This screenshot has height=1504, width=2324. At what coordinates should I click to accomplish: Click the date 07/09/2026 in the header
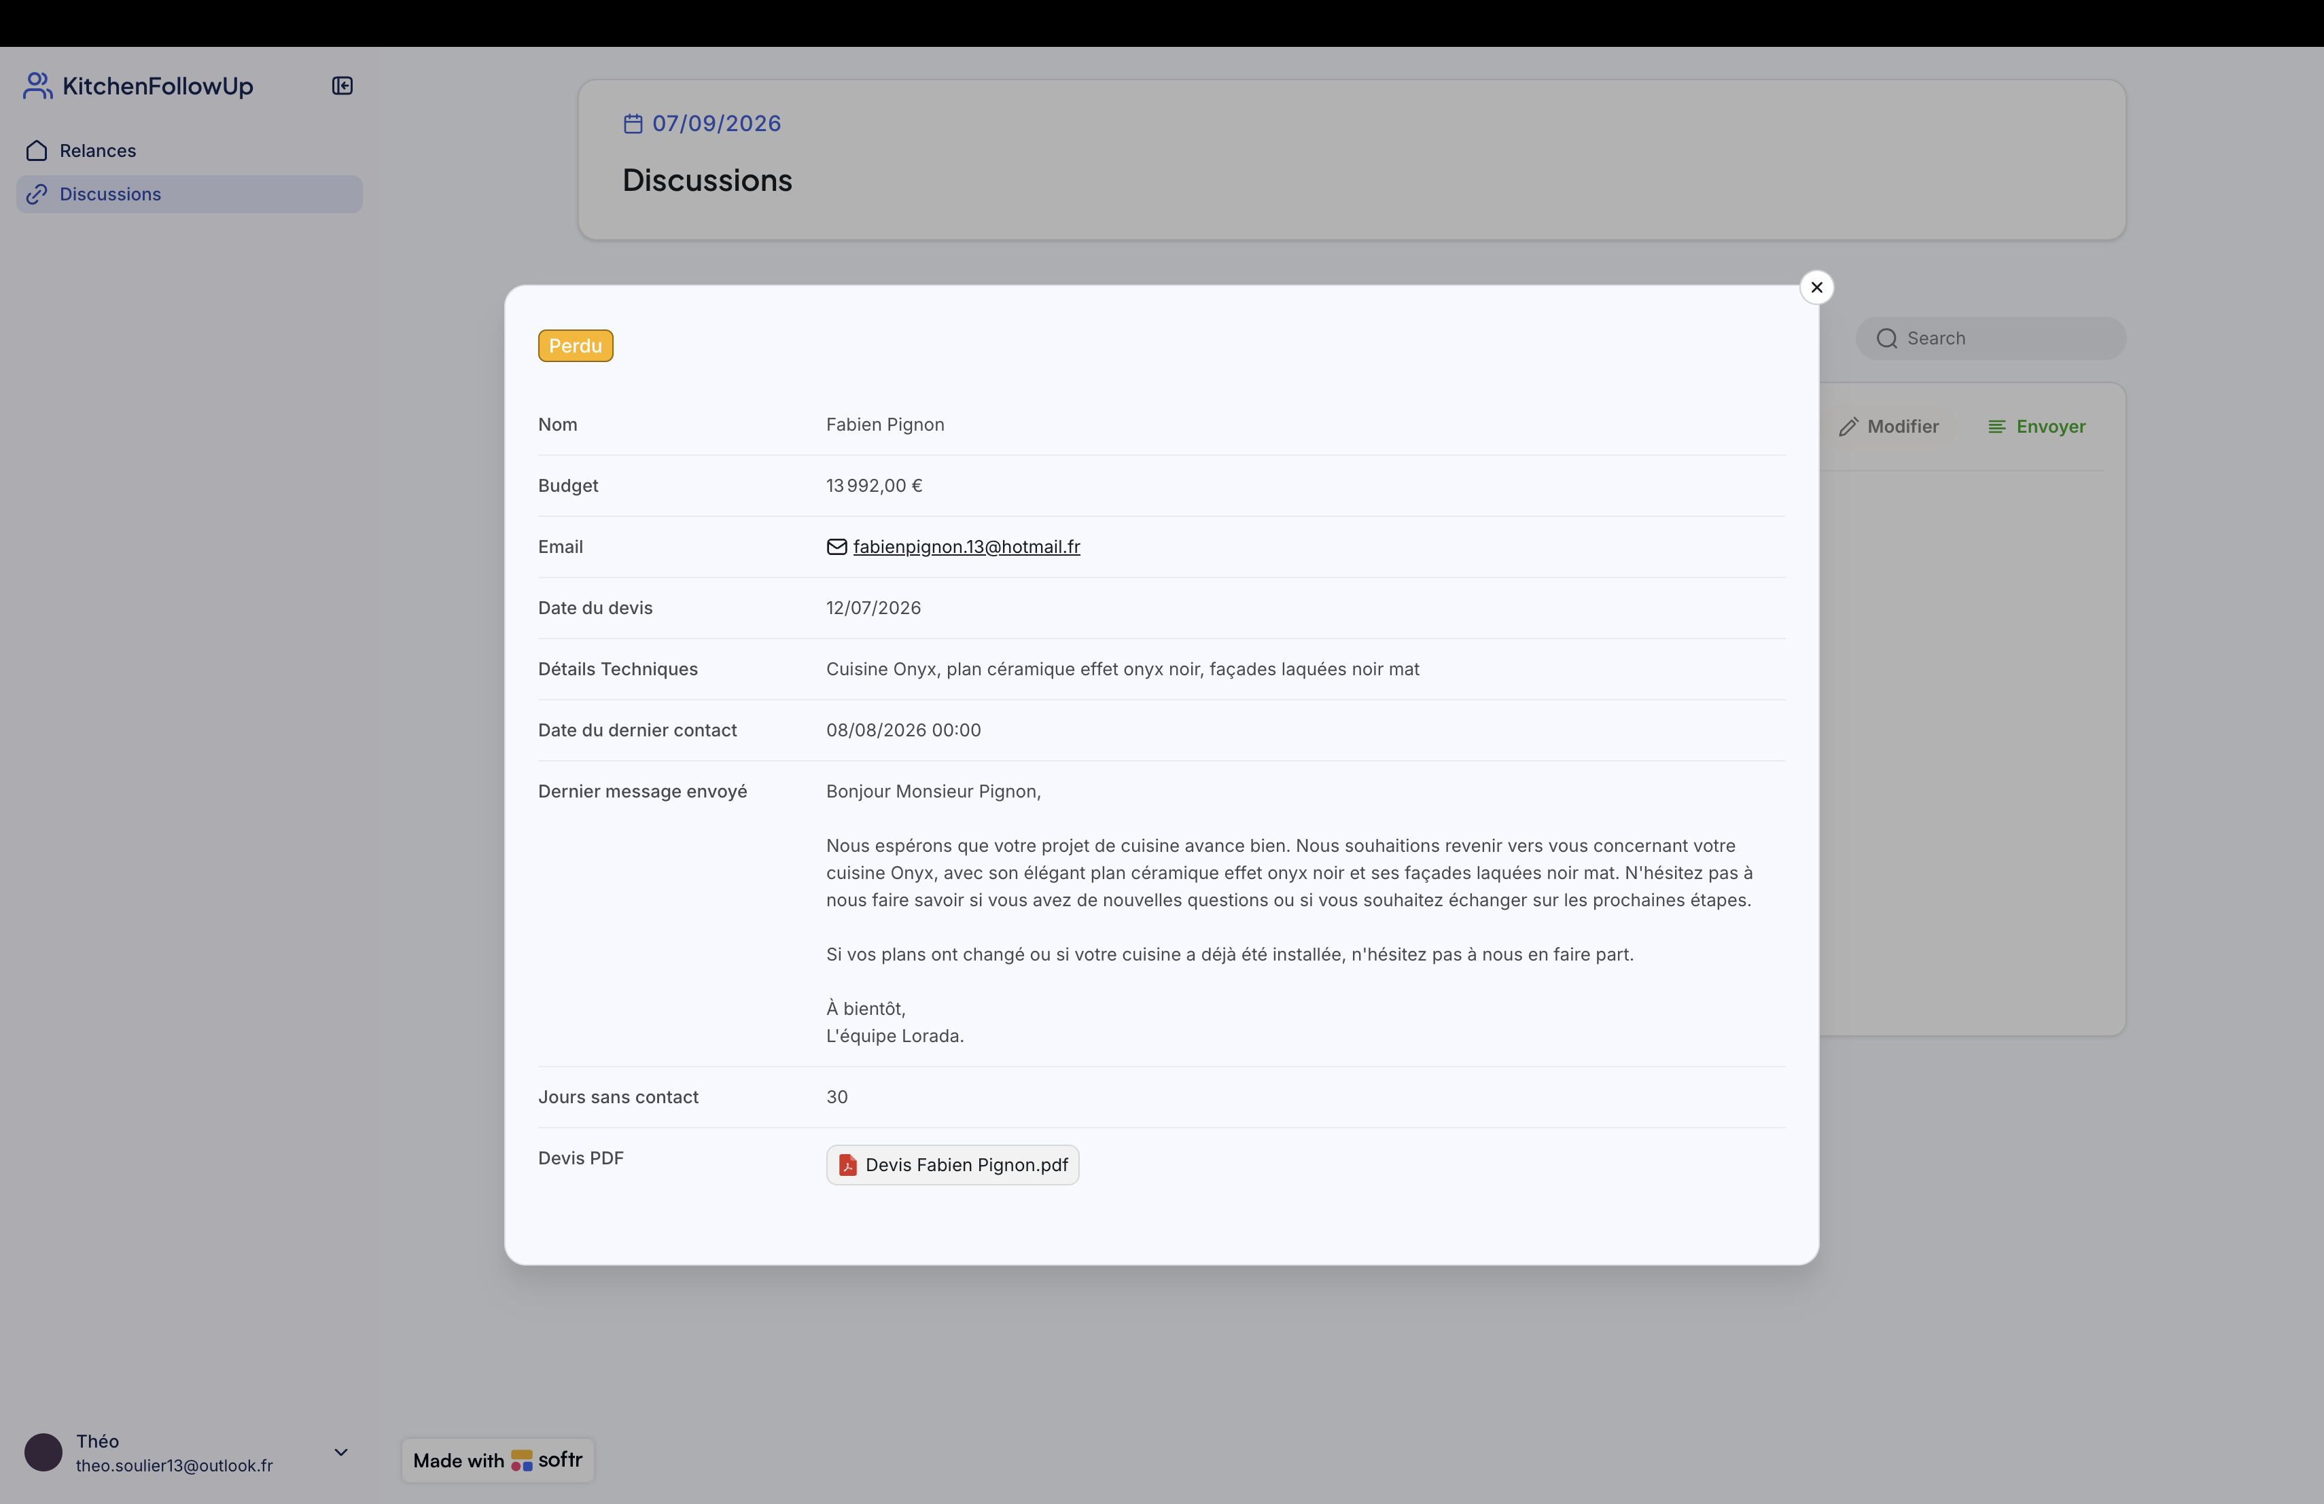(716, 124)
